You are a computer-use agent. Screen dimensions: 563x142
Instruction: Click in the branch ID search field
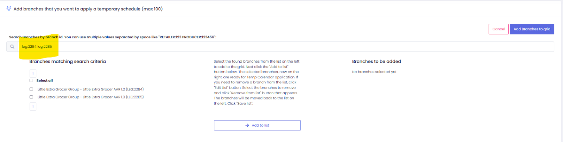coord(281,47)
